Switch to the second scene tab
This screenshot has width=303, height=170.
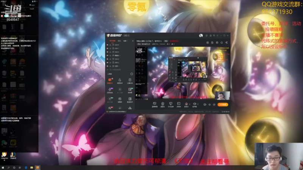coord(119,41)
